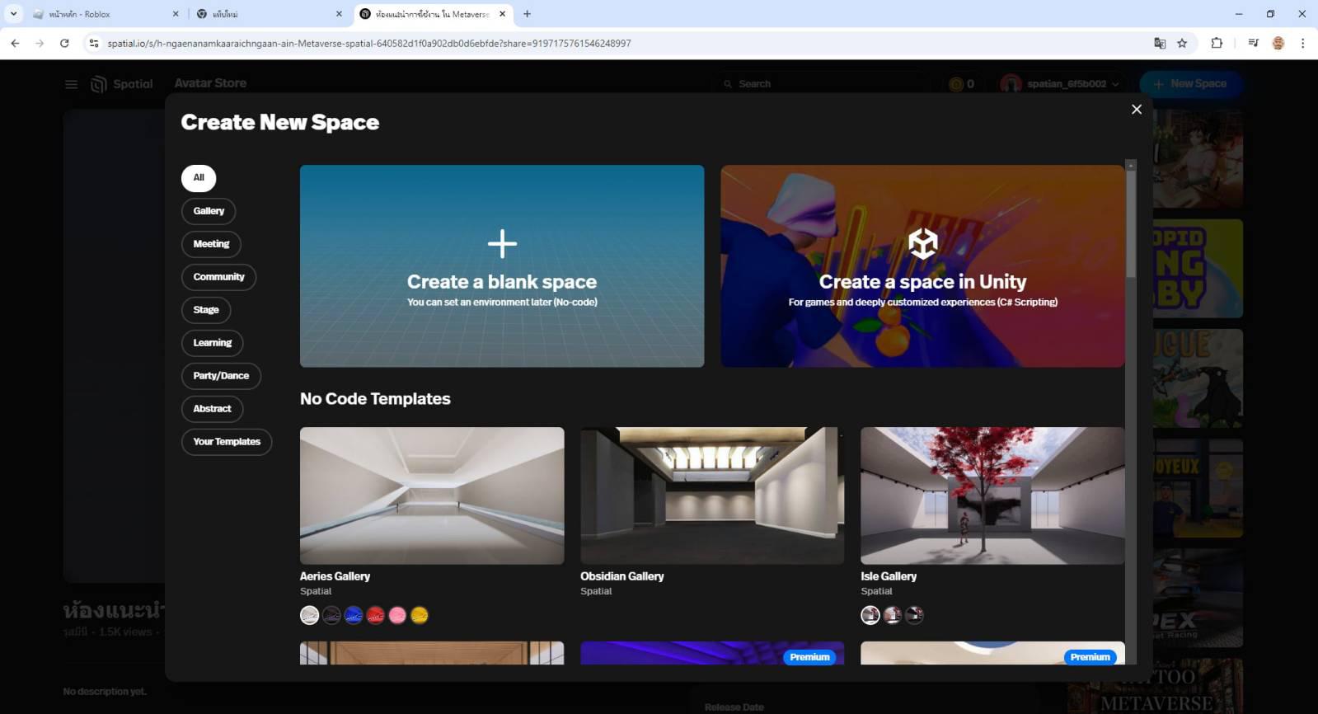
Task: Click the Obsidian Gallery title text
Action: pos(621,576)
